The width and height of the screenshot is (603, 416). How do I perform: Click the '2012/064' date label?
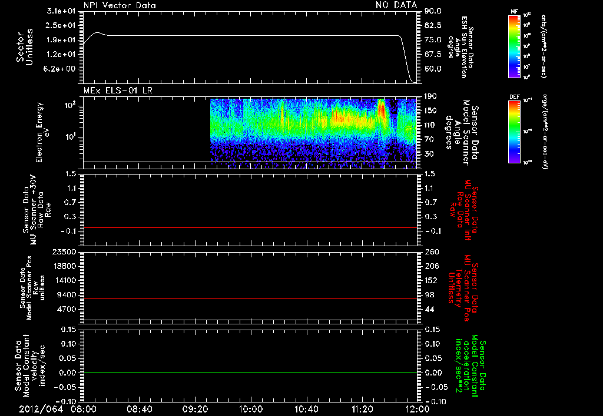(x=41, y=409)
